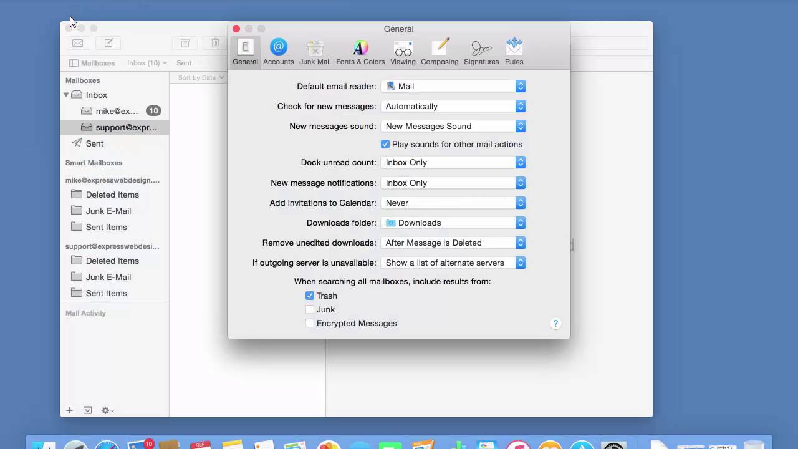The height and width of the screenshot is (449, 798).
Task: Click the Calendar SEP icon in the Dock
Action: (200, 444)
